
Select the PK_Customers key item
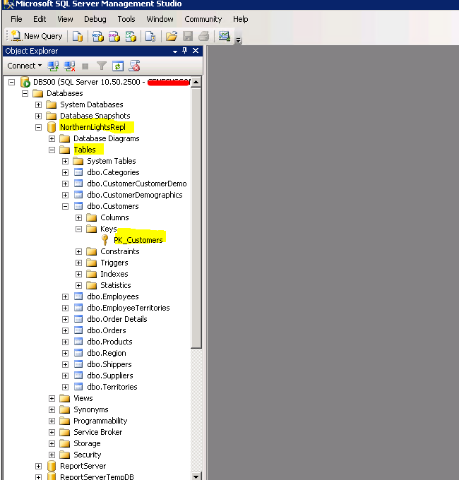click(138, 240)
